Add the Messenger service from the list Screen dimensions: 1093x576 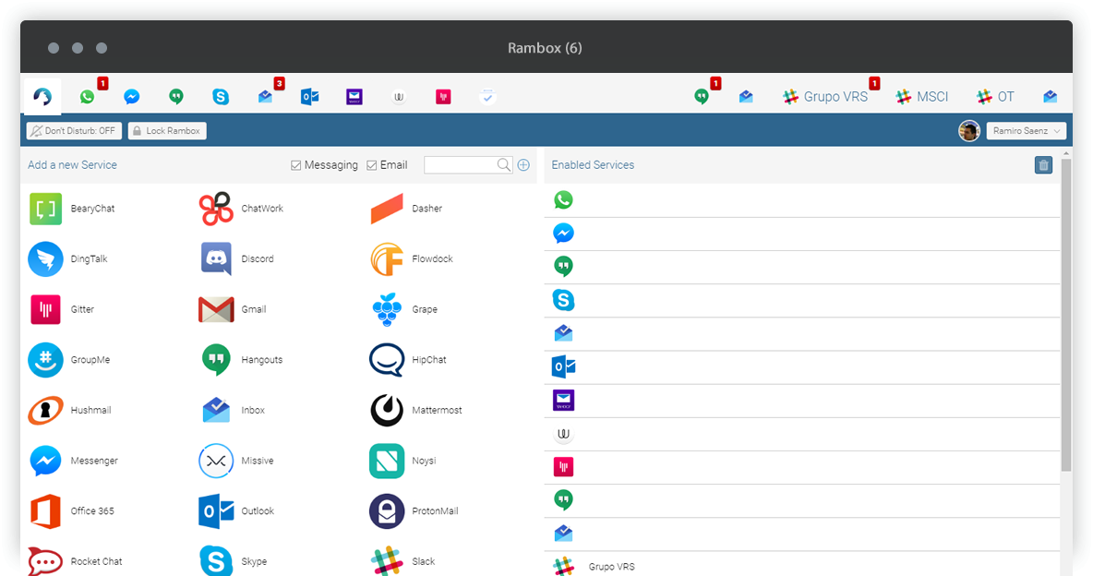coord(73,461)
